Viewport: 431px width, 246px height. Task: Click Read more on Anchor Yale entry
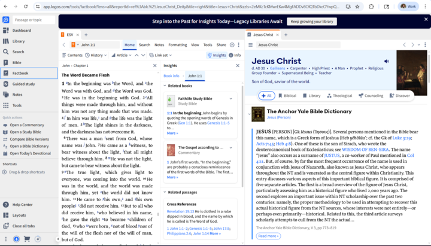pos(268,236)
